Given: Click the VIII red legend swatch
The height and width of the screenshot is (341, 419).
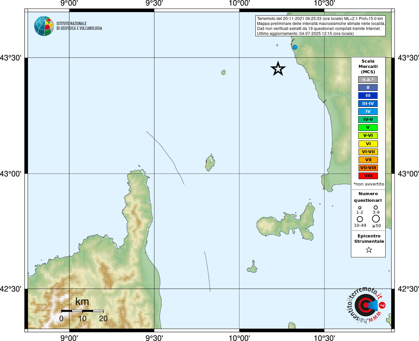Looking at the screenshot, I should (x=368, y=176).
